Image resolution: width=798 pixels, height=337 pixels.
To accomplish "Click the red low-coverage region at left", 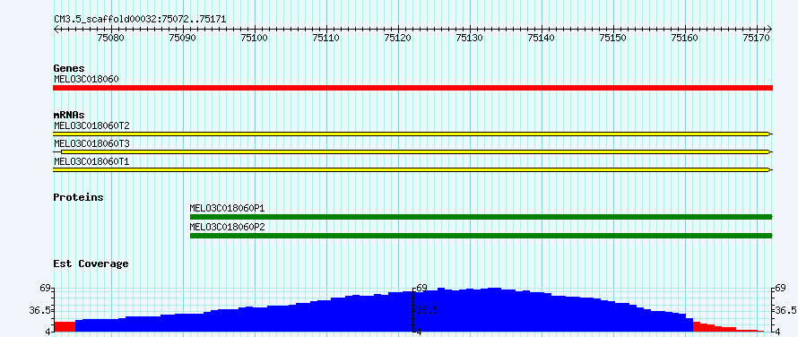I will pyautogui.click(x=65, y=327).
